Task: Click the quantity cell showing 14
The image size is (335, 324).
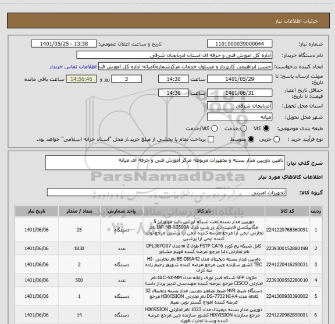Action: [79, 315]
